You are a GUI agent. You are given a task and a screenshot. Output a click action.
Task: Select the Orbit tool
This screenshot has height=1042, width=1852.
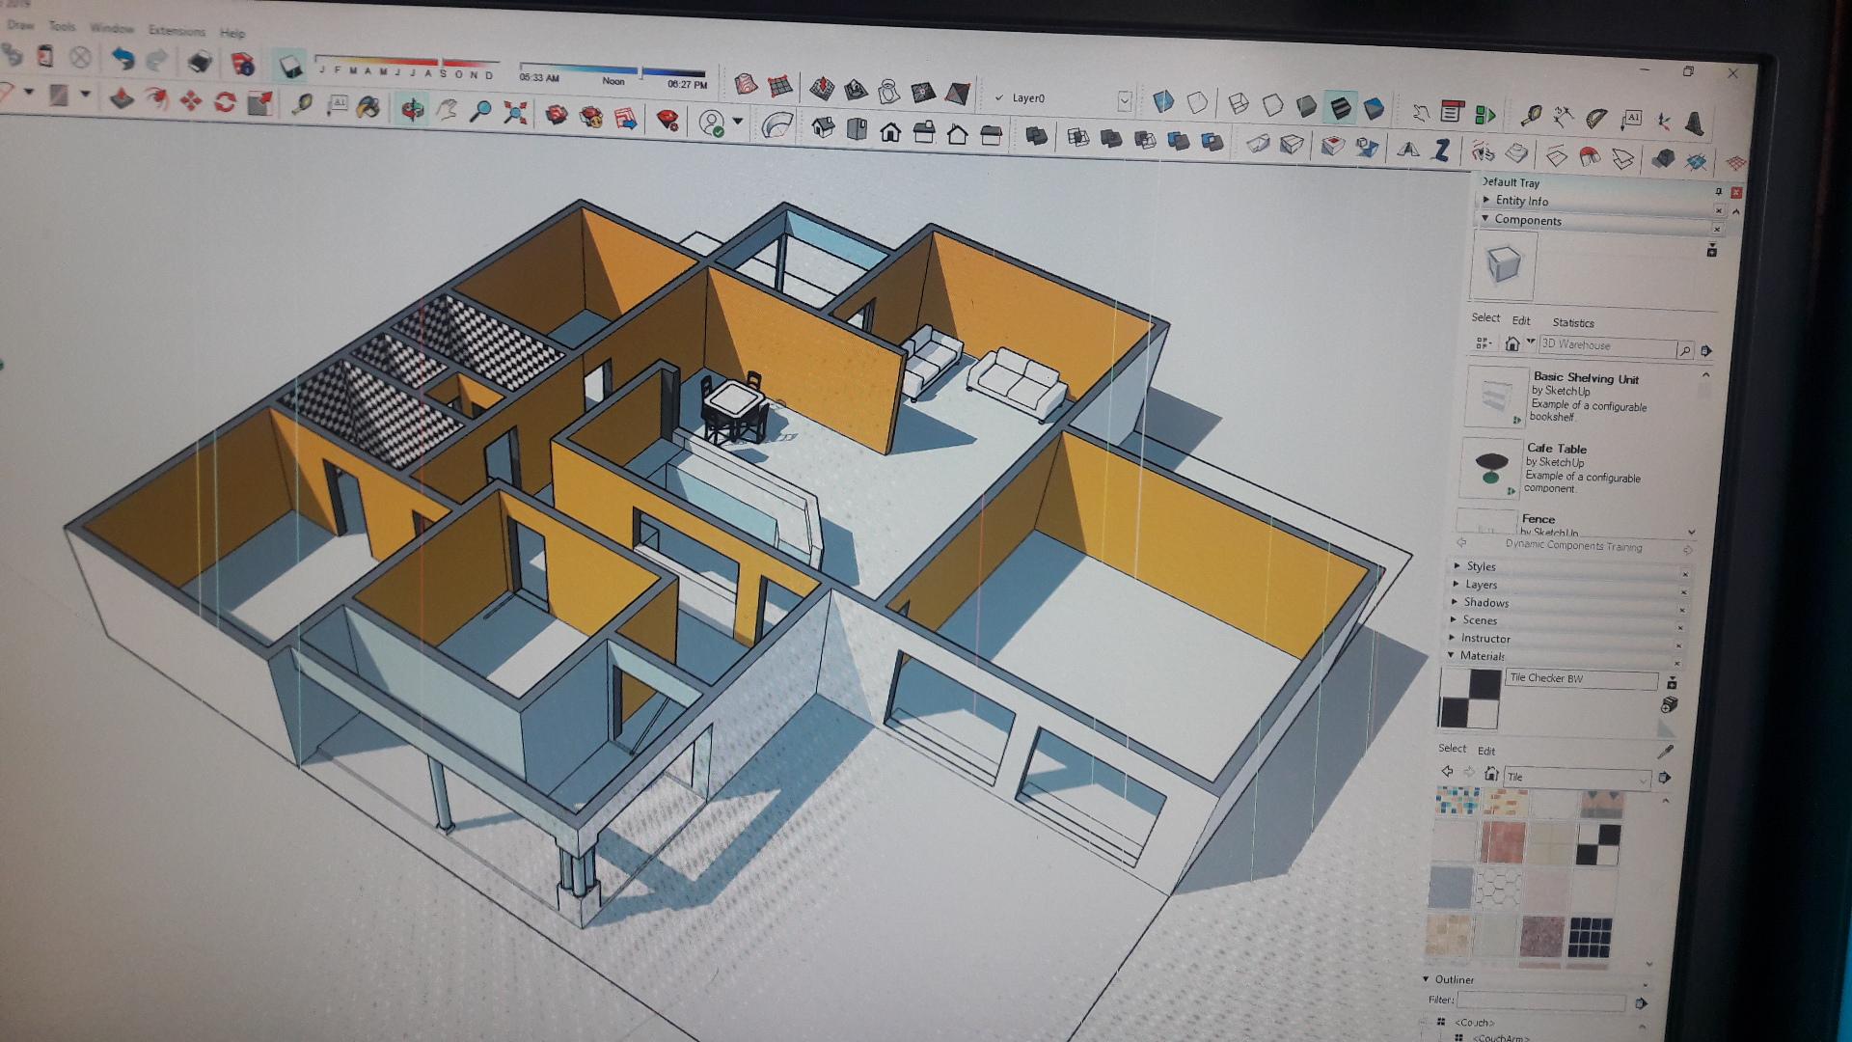(413, 109)
